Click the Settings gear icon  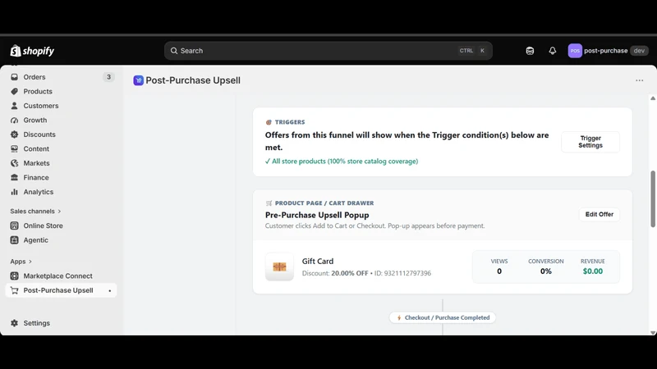pos(14,323)
